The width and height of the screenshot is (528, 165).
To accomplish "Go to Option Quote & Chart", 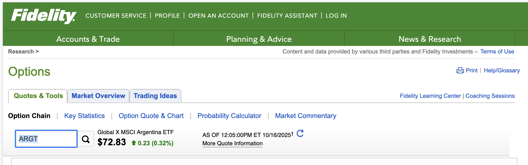I will pos(151,116).
